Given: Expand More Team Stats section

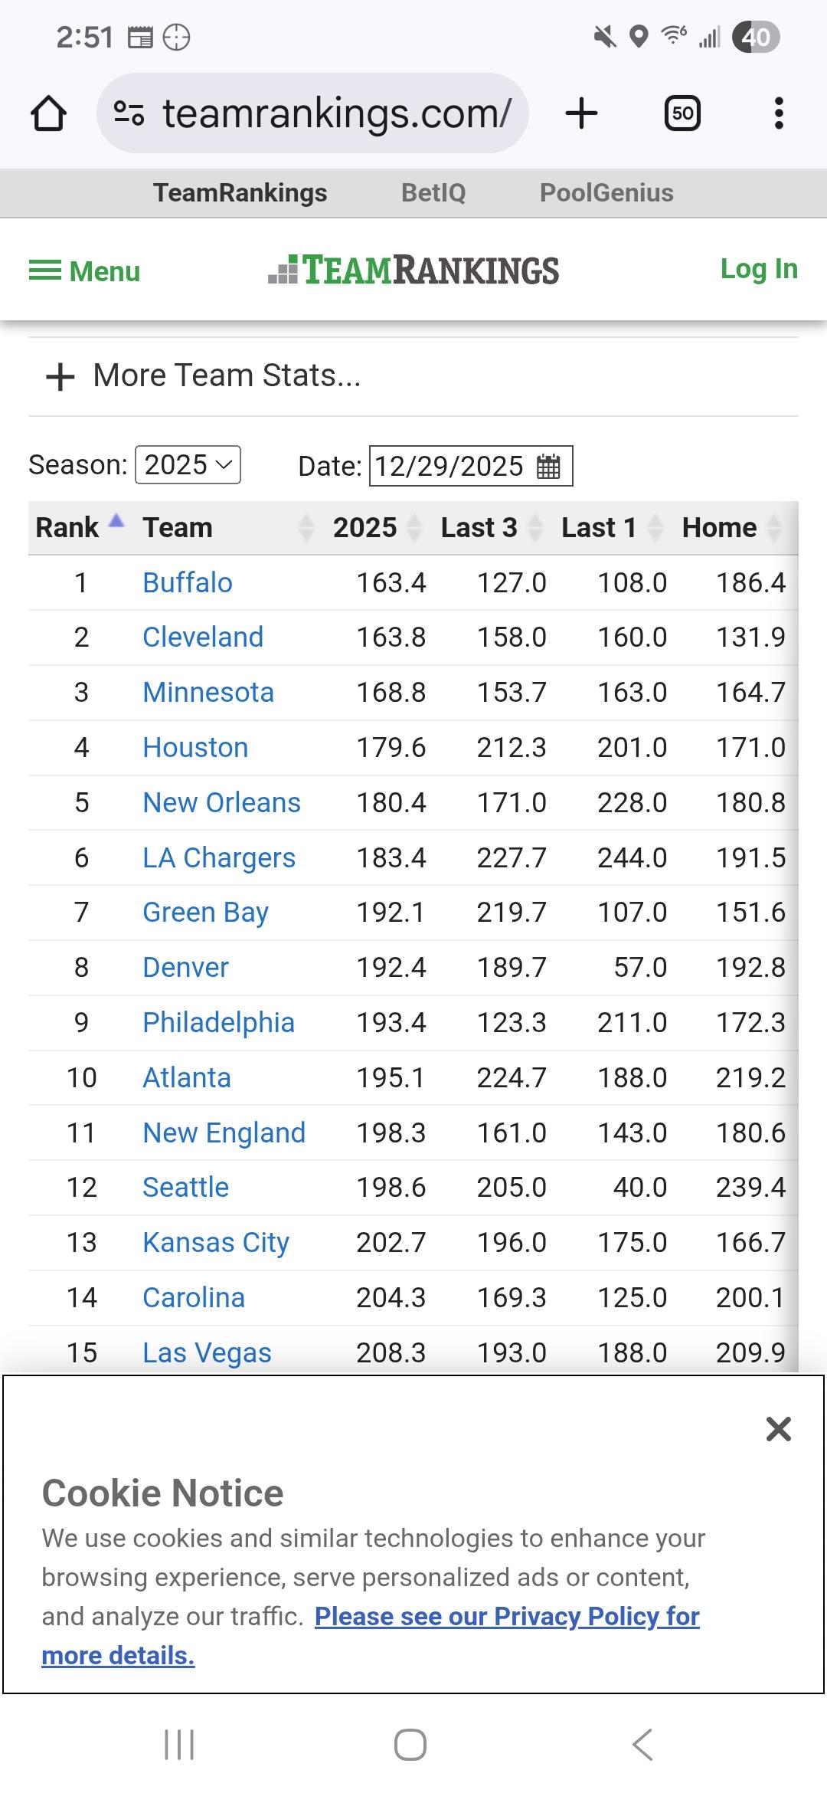Looking at the screenshot, I should (203, 376).
